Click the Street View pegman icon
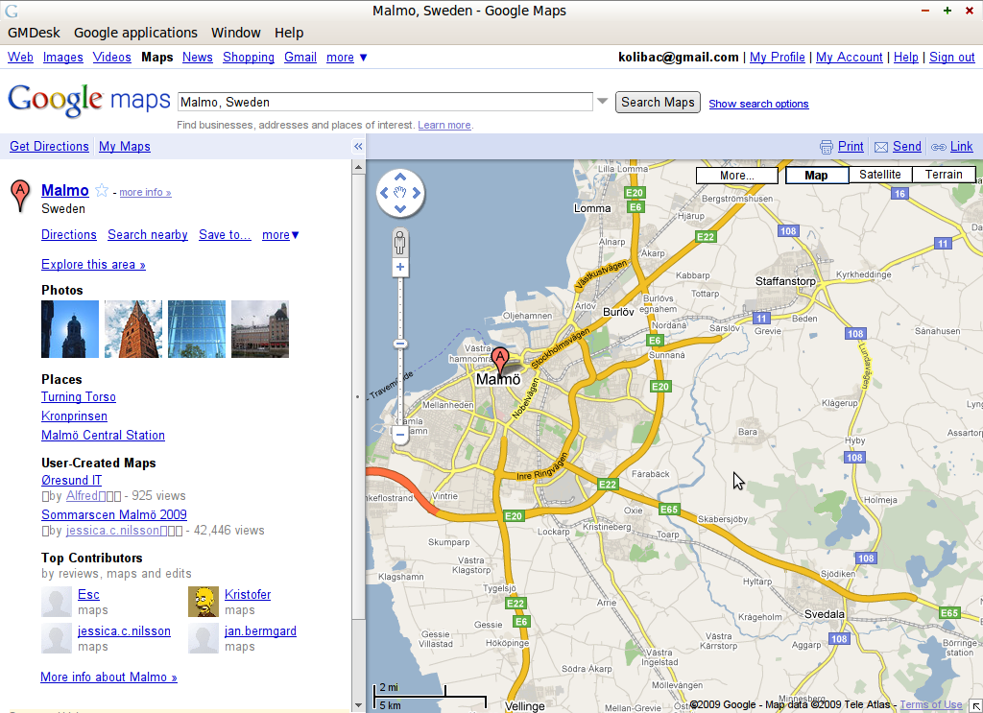 [400, 243]
